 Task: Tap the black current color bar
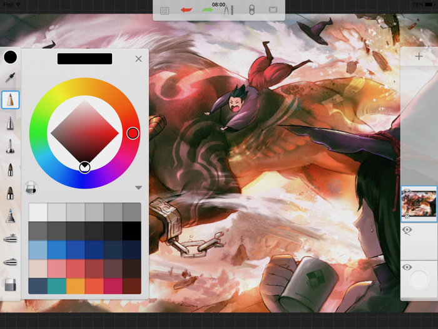[x=84, y=59]
